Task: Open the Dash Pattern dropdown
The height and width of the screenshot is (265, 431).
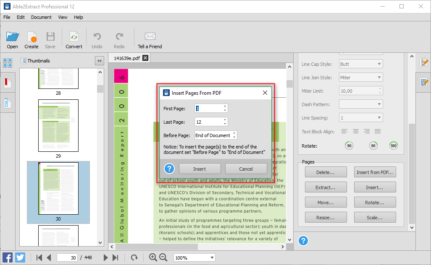Action: (x=361, y=104)
